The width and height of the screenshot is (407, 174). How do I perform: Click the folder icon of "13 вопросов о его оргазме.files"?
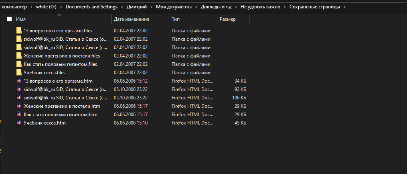[19, 31]
